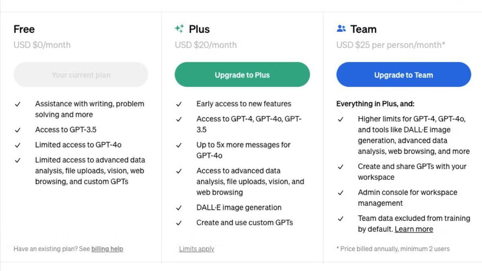The height and width of the screenshot is (271, 482).
Task: Click checkmark next to Admin console feature
Action: click(x=341, y=193)
